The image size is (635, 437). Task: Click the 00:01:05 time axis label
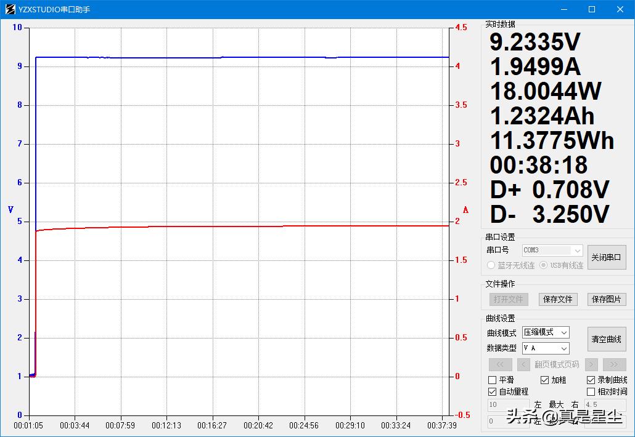pos(28,425)
